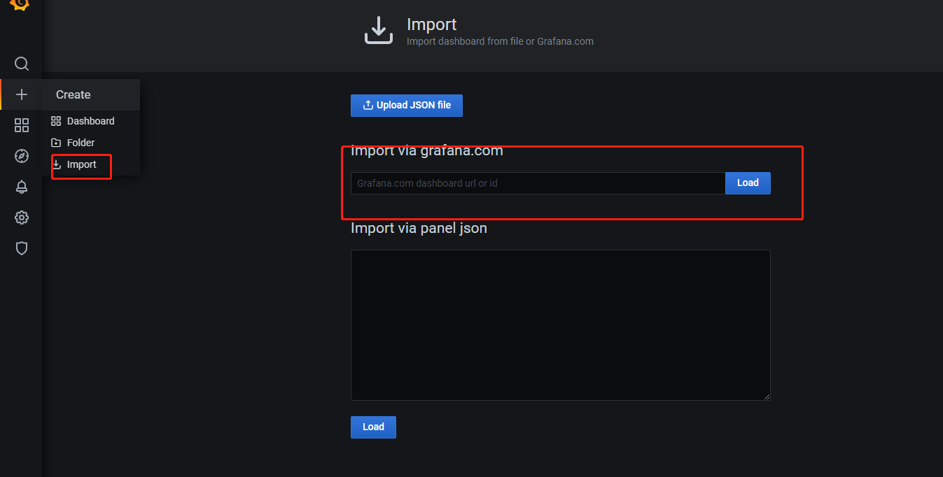This screenshot has width=943, height=477.
Task: Click the resize handle of the json text area
Action: [x=767, y=397]
